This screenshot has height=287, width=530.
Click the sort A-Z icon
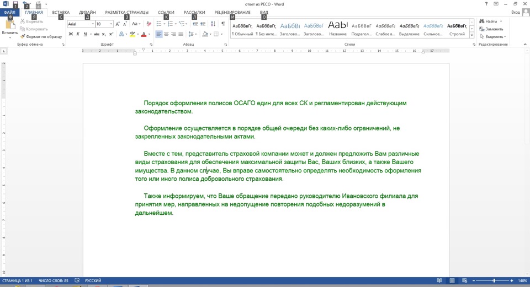coord(213,24)
